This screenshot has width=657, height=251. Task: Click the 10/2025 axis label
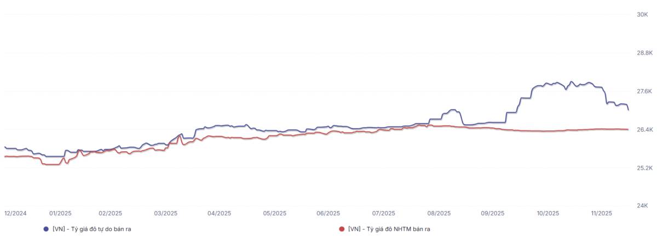pos(547,213)
